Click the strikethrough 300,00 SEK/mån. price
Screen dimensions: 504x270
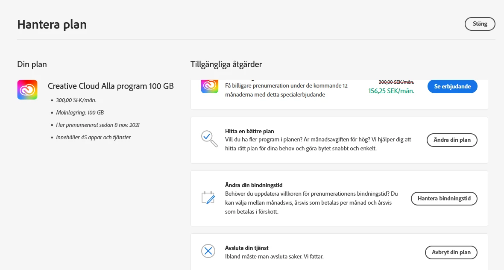click(396, 82)
